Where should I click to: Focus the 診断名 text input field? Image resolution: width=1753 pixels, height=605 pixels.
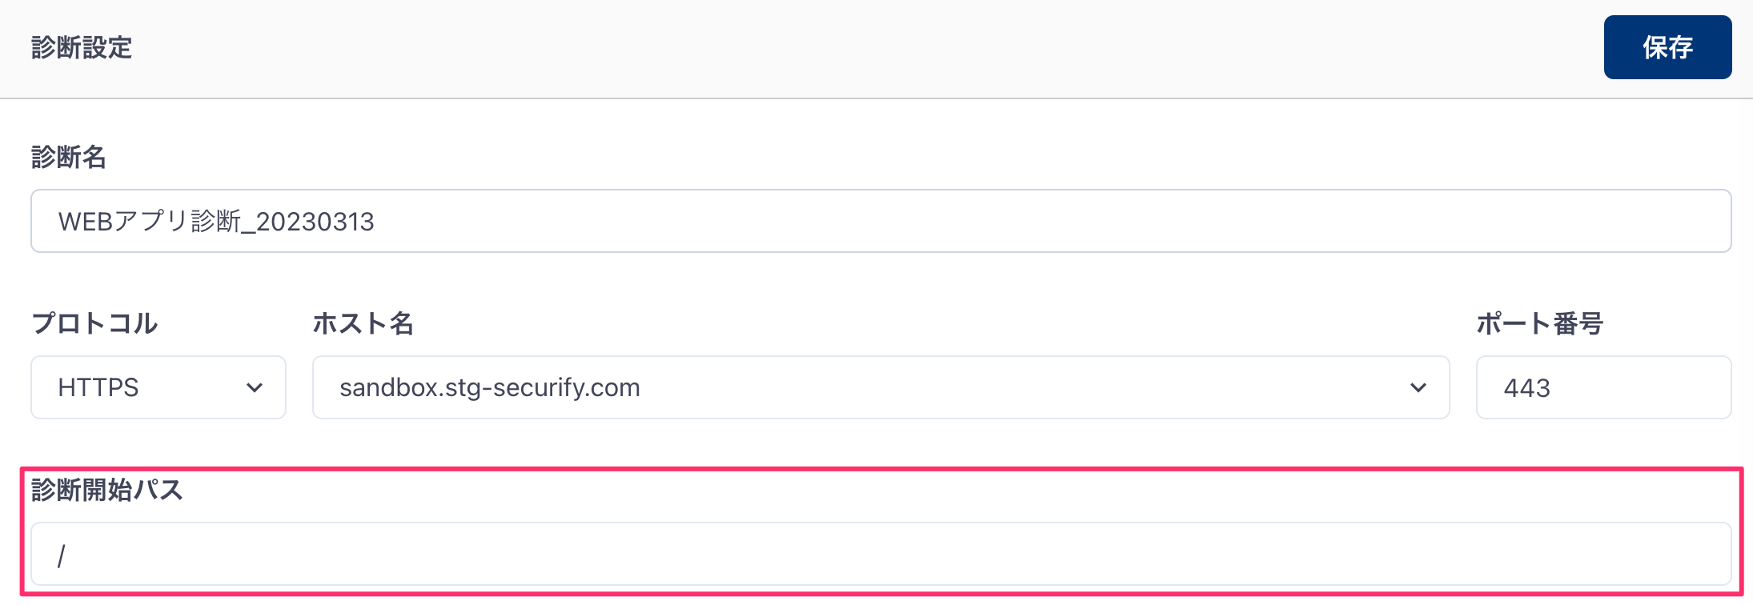coord(881,221)
